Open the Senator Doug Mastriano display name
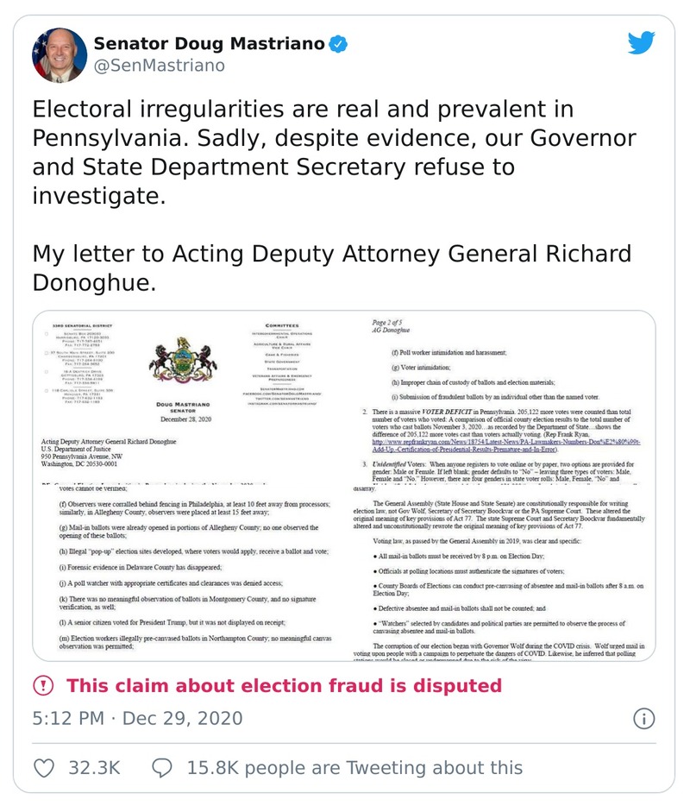This screenshot has height=806, width=690. coord(210,43)
